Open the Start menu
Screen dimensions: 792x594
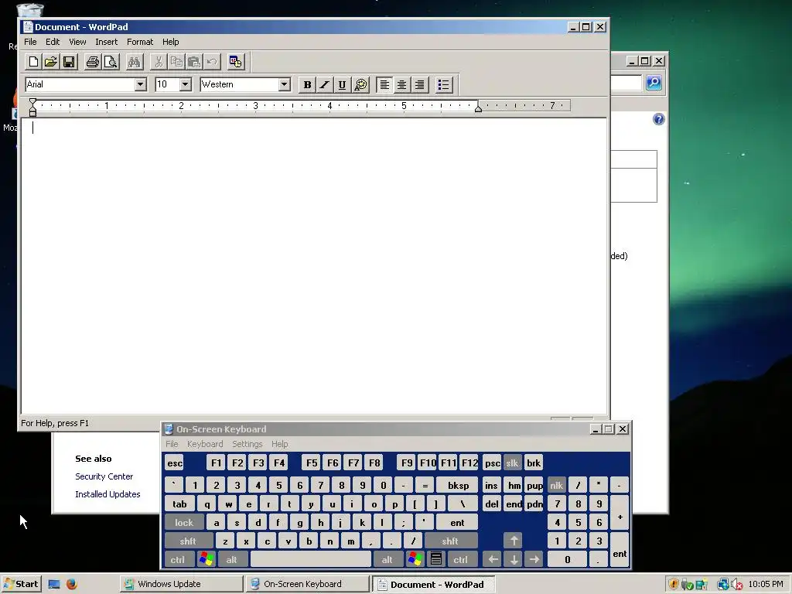coord(21,584)
